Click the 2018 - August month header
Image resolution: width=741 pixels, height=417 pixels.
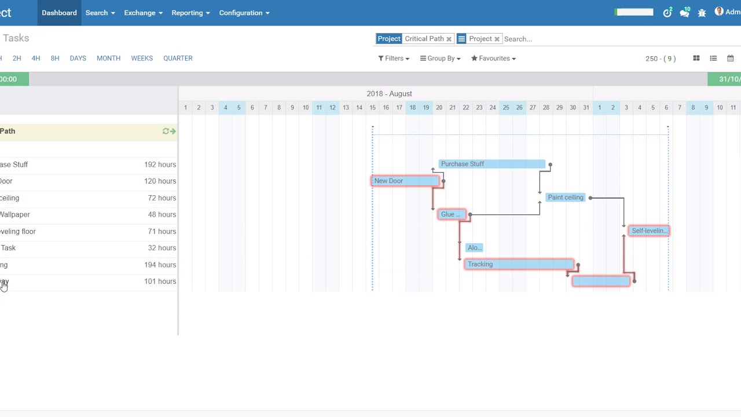[x=389, y=94]
